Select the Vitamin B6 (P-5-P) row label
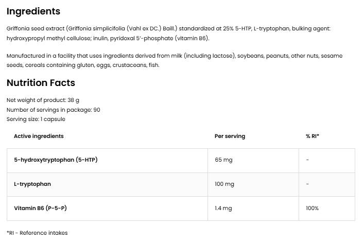Screen dimensions: 364x242 (40, 209)
